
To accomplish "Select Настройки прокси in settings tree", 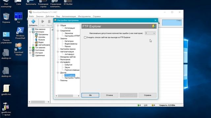I will click(x=68, y=49).
